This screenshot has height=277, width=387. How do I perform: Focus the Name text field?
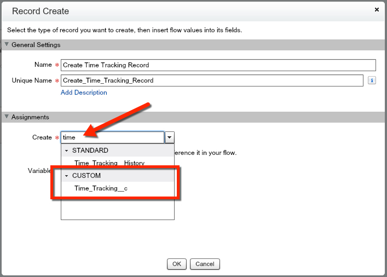[218, 65]
